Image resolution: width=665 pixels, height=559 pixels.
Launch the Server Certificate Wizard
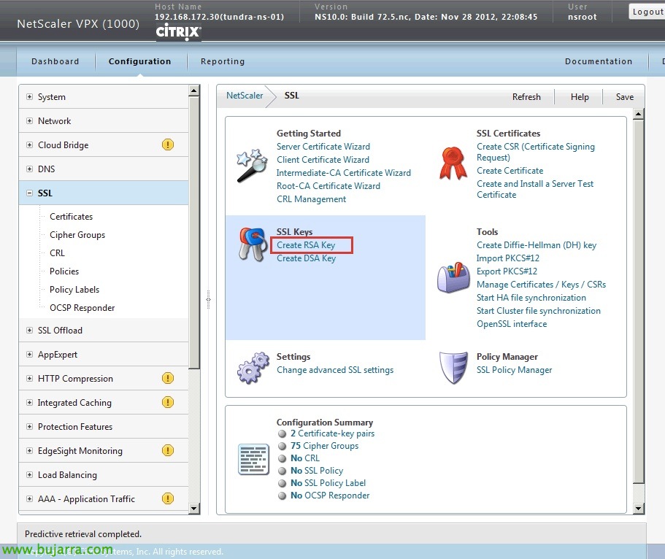323,147
